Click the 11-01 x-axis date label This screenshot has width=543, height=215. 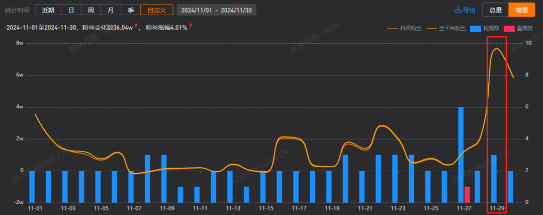pyautogui.click(x=35, y=208)
